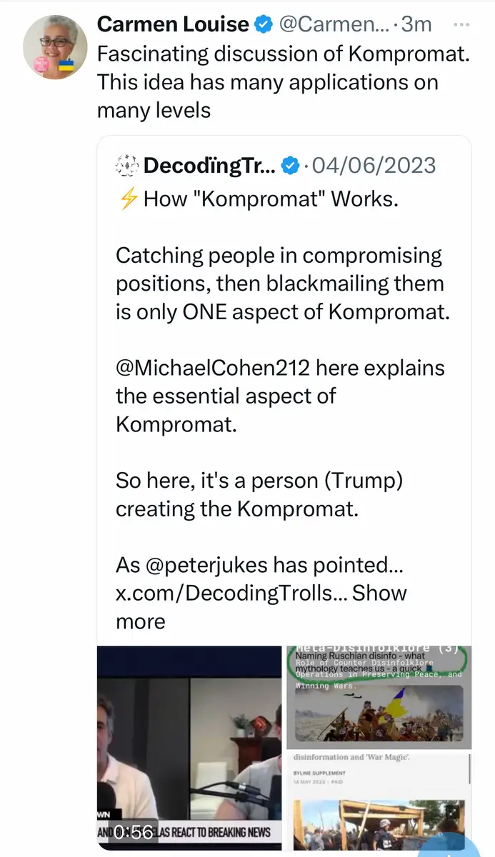495x857 pixels.
Task: Click Carmen Louise's blue verified badge
Action: tap(264, 25)
